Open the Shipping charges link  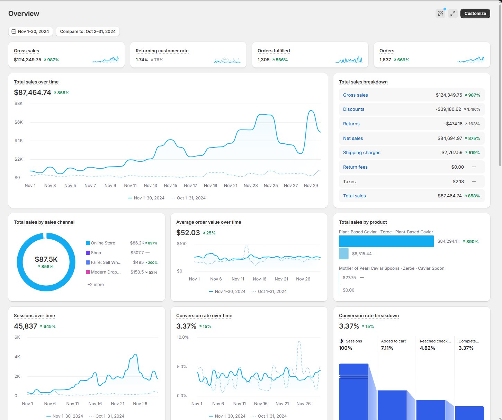coord(361,152)
